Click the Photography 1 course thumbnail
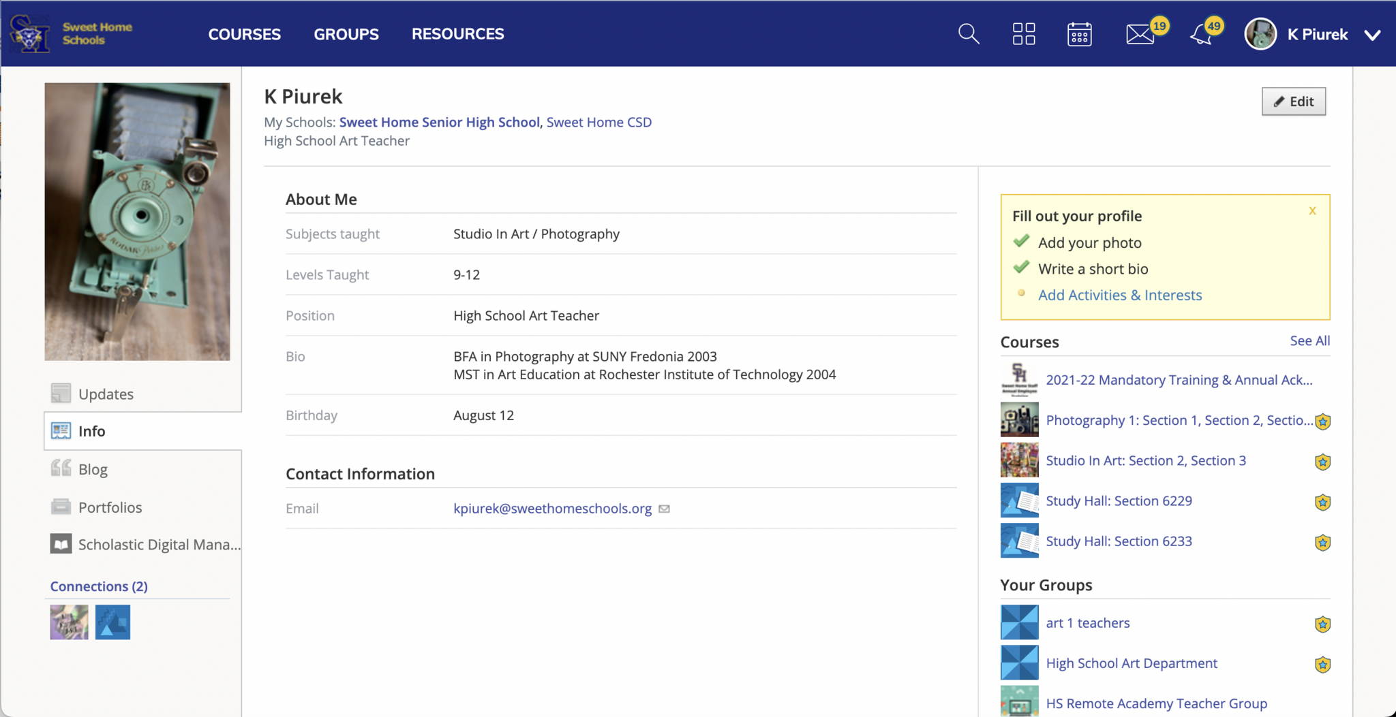 1019,420
